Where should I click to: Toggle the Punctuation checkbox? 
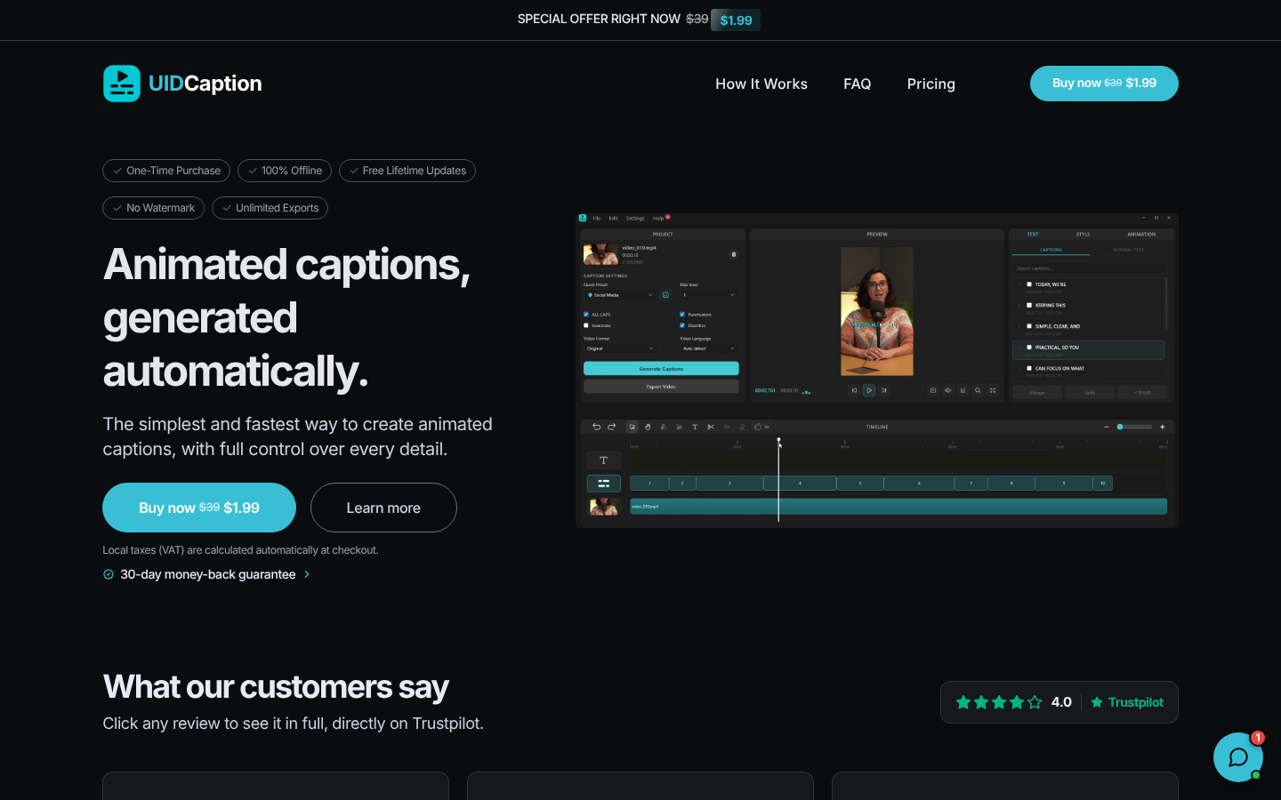(x=682, y=315)
